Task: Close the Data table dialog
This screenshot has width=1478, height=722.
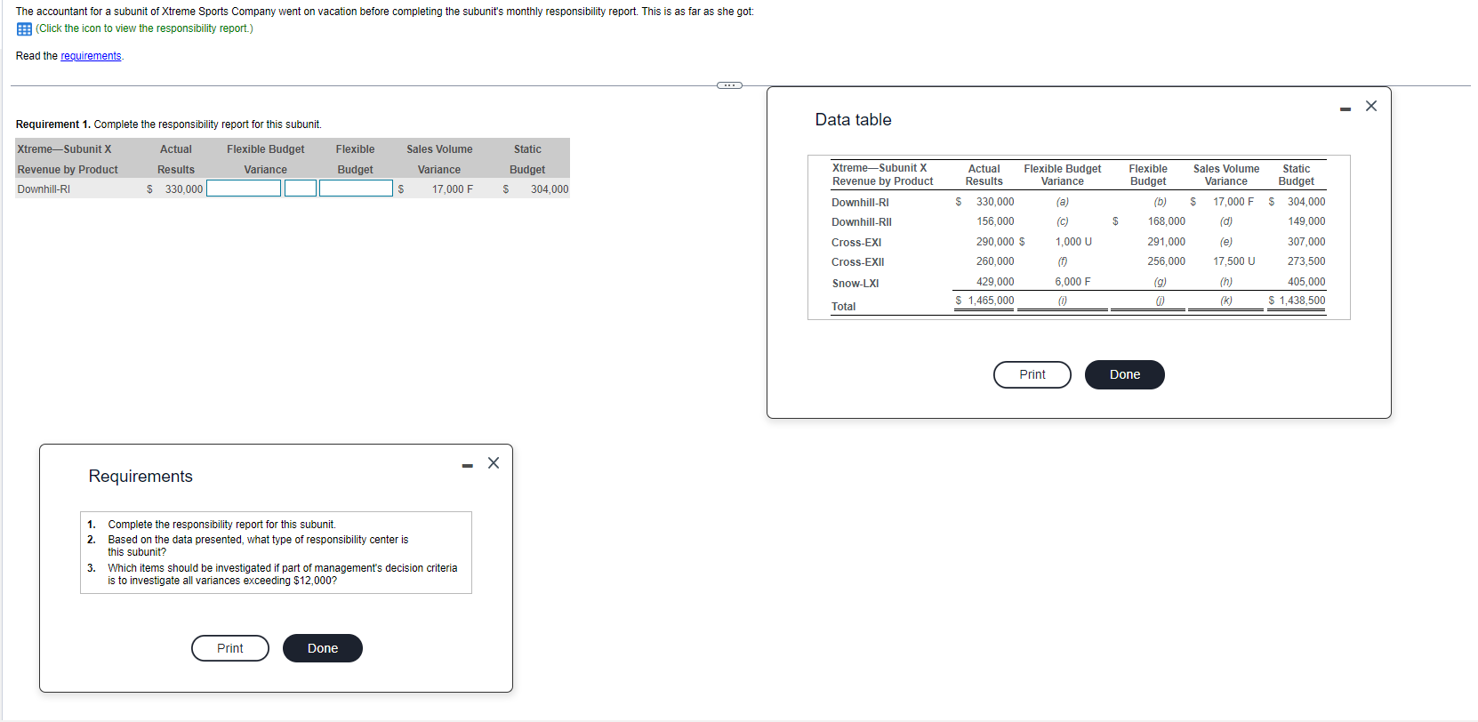Action: tap(1371, 106)
